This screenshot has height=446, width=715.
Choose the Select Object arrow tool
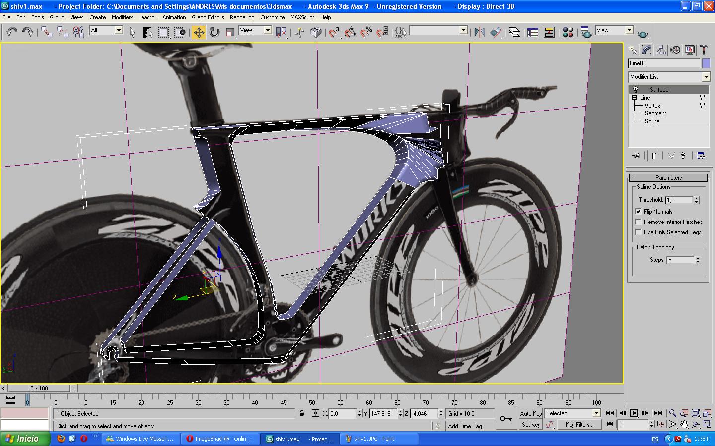pos(132,32)
